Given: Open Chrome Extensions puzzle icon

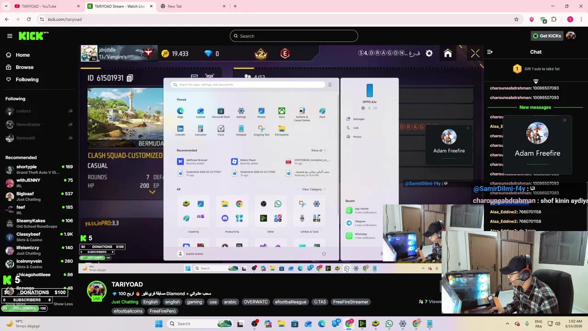Looking at the screenshot, I should point(554,19).
